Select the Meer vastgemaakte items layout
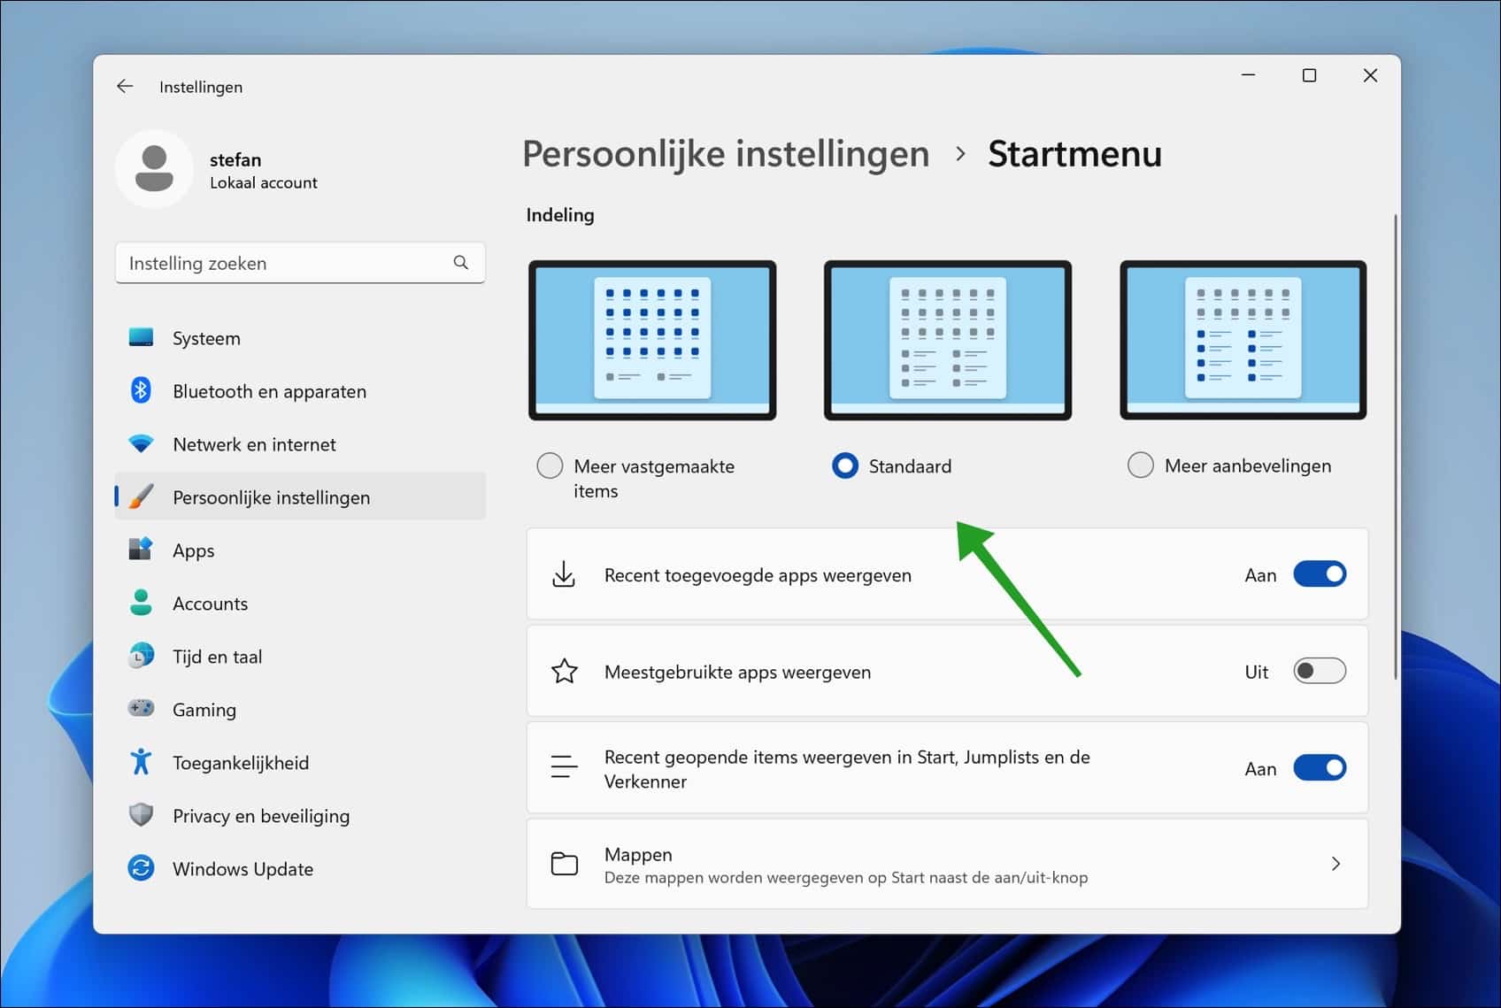 (550, 465)
